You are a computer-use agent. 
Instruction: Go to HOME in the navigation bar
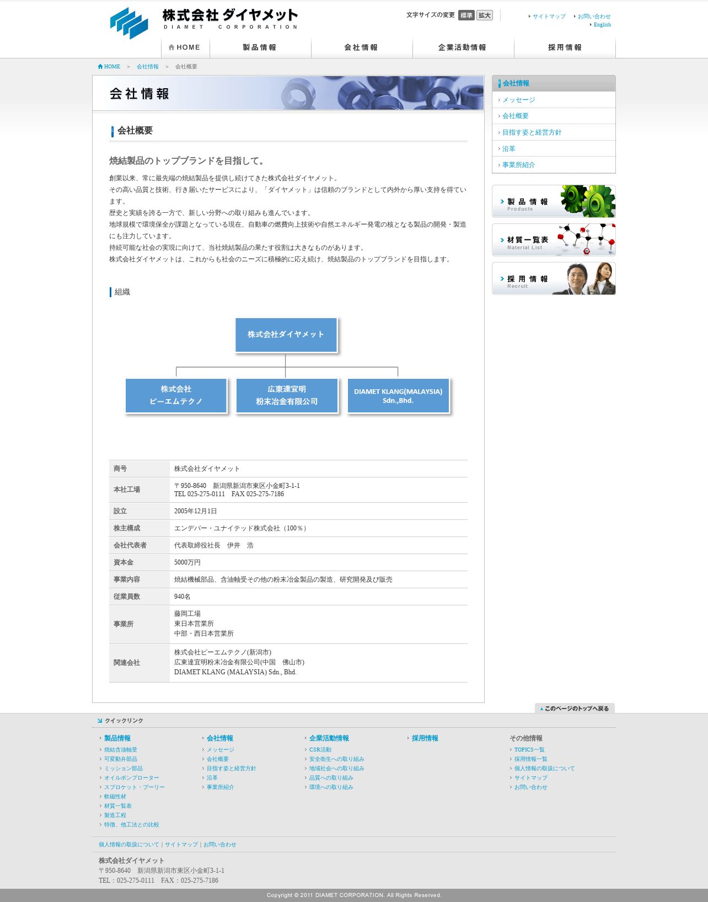(x=185, y=47)
